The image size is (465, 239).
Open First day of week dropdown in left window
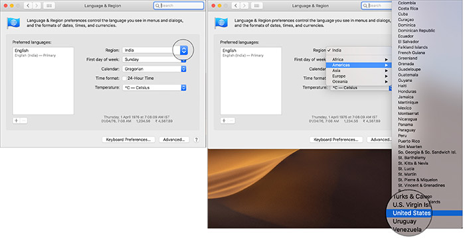(154, 60)
